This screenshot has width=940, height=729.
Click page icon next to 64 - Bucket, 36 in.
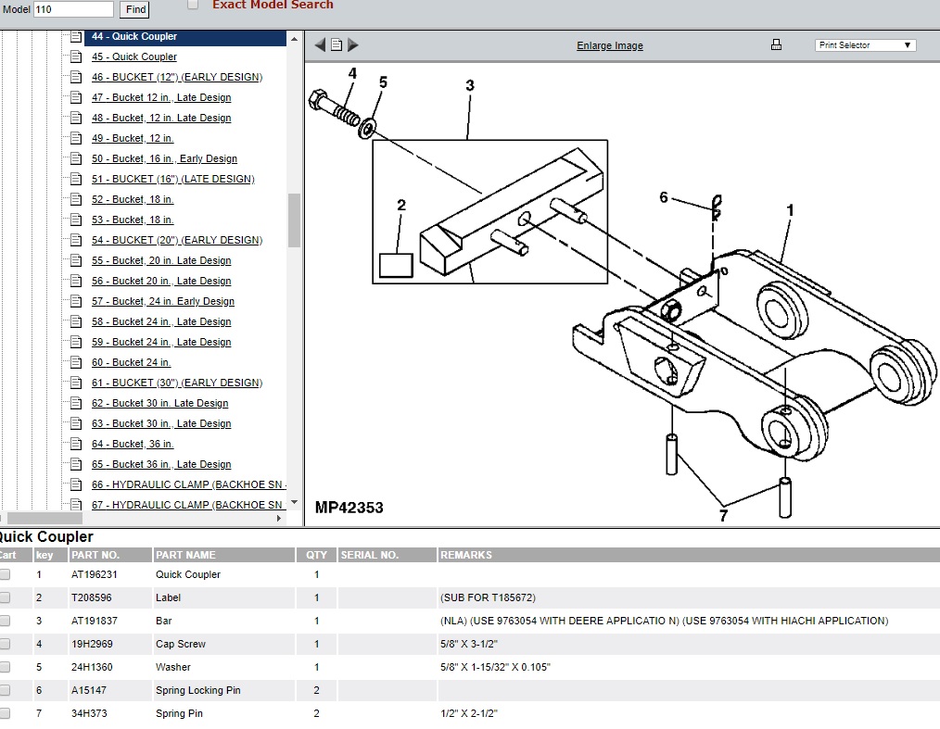pyautogui.click(x=77, y=444)
